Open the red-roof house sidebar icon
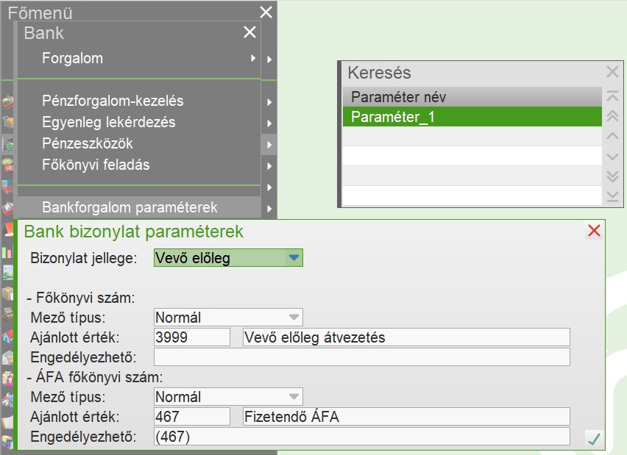The image size is (627, 455). click(7, 336)
